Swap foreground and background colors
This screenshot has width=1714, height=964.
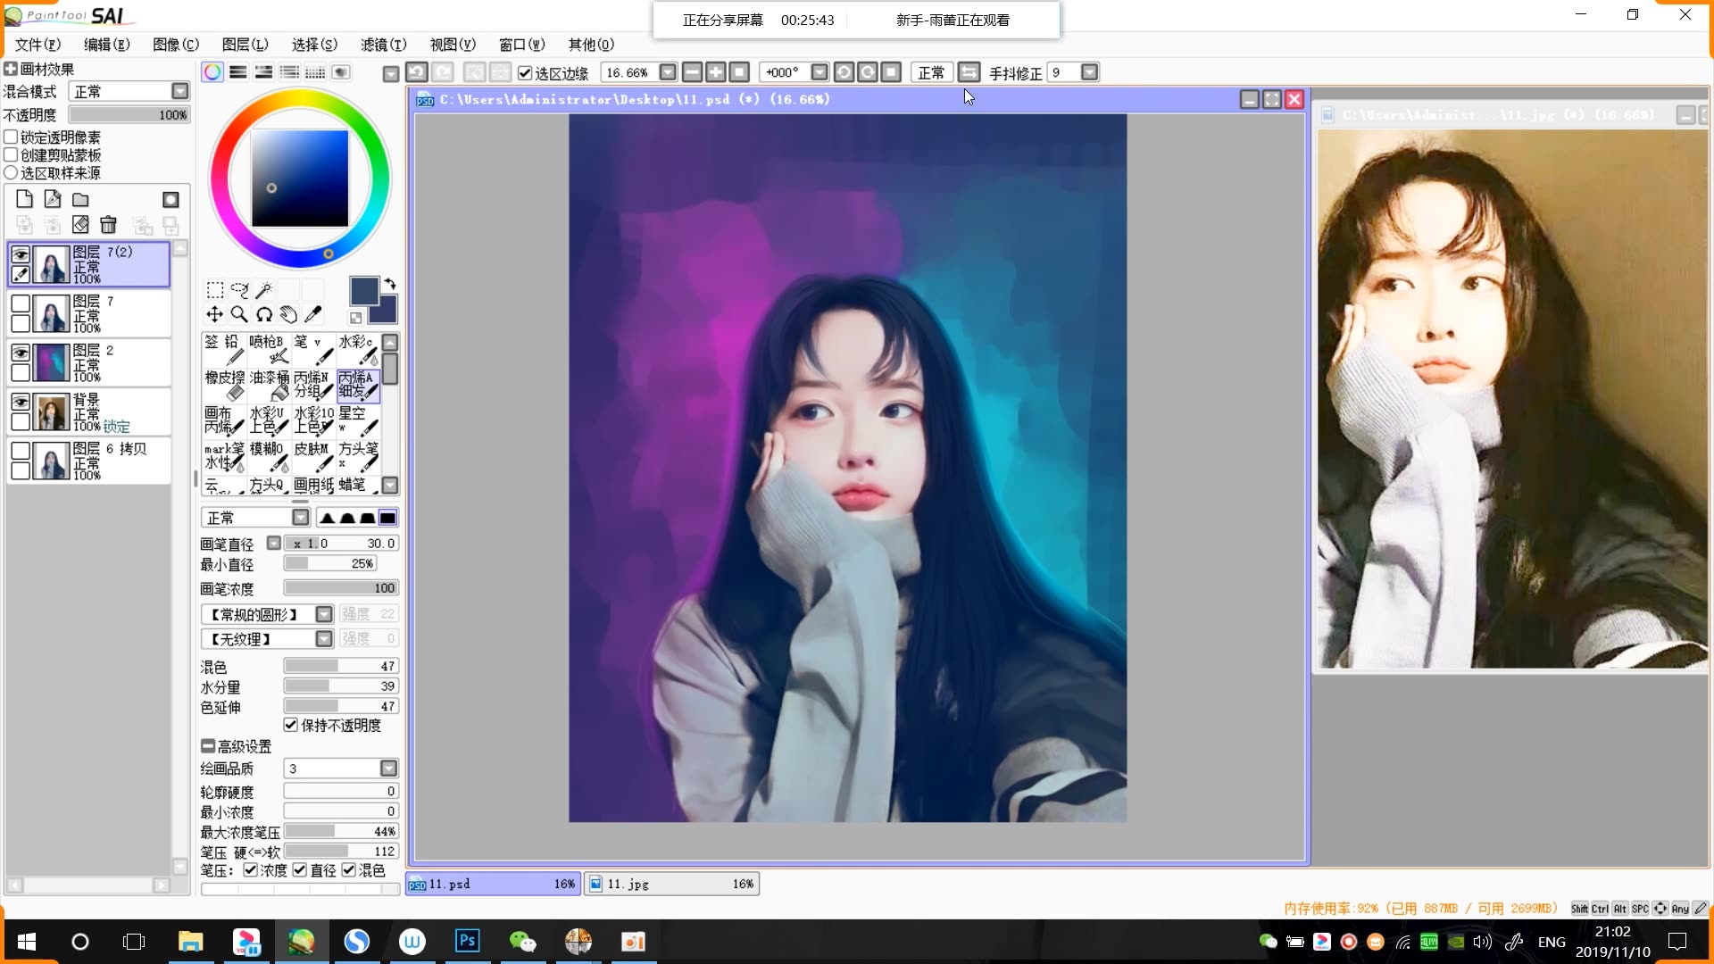(x=390, y=285)
